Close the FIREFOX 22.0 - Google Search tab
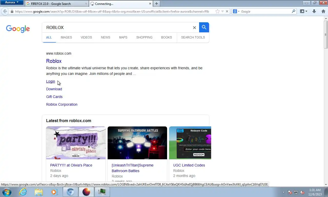Image resolution: width=328 pixels, height=197 pixels. [86, 4]
